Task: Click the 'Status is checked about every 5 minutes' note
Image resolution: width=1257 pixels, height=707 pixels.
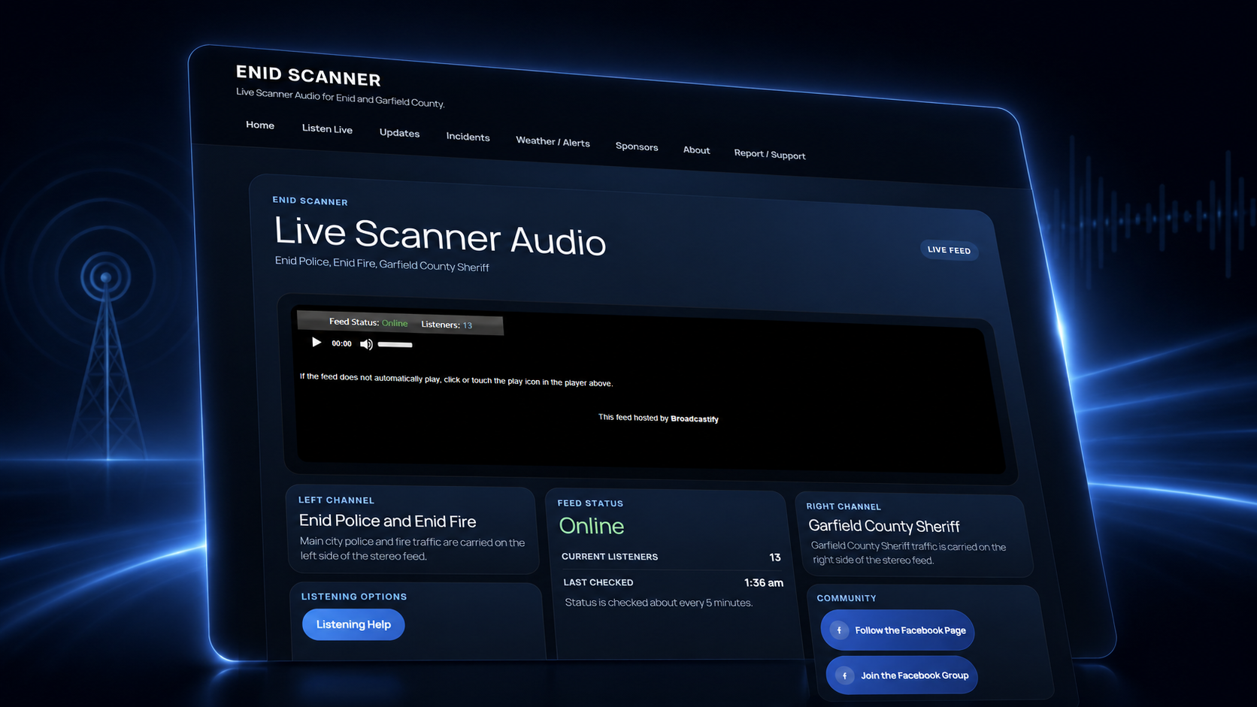Action: (x=659, y=603)
